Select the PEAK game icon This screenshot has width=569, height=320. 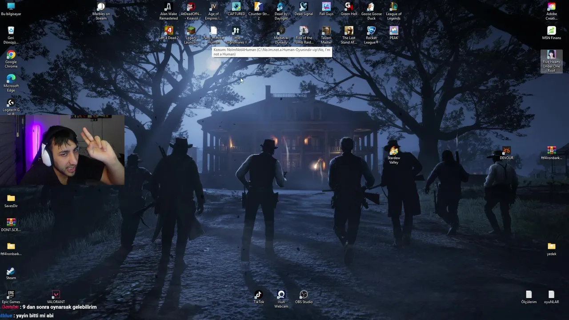[x=393, y=33]
